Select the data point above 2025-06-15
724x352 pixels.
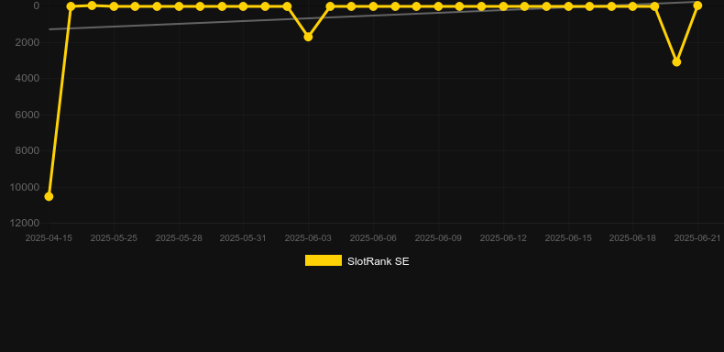(x=568, y=6)
